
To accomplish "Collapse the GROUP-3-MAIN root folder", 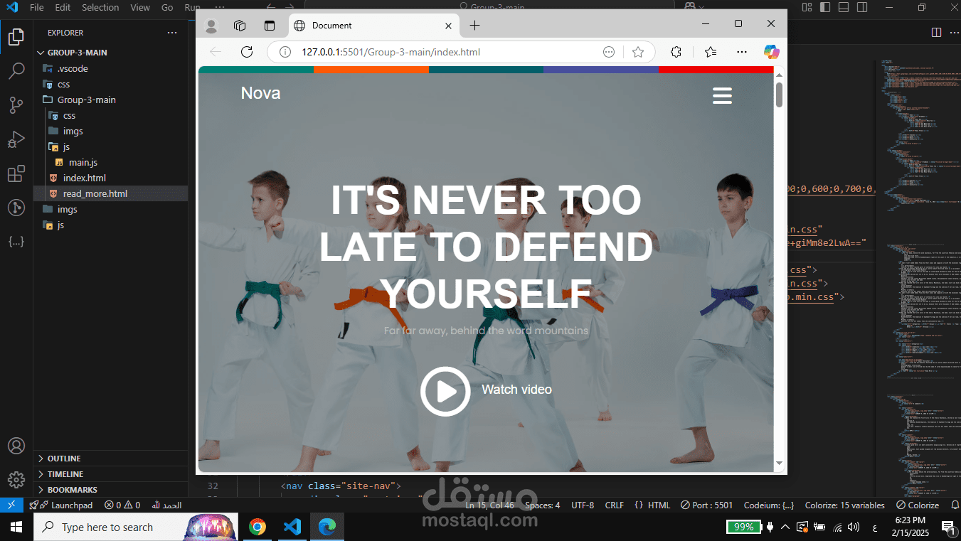I will click(111, 53).
